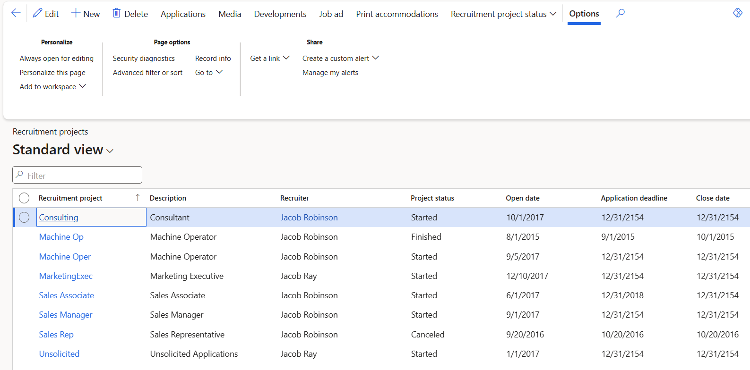
Task: Click the back arrow icon
Action: click(16, 13)
